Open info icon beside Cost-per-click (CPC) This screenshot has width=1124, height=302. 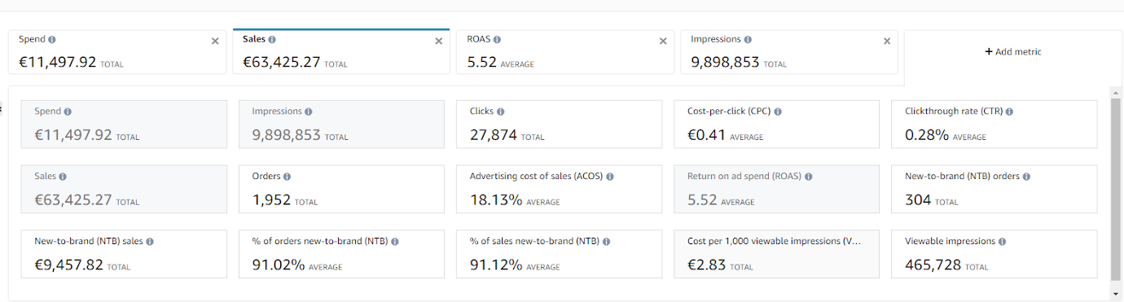point(778,112)
